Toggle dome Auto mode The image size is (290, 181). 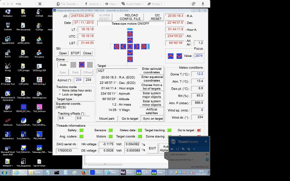pos(63,65)
